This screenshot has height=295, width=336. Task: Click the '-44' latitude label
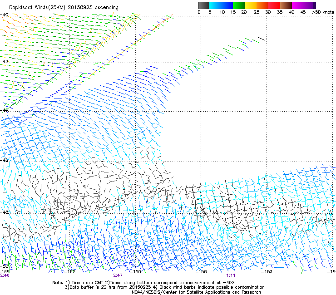(4, 110)
